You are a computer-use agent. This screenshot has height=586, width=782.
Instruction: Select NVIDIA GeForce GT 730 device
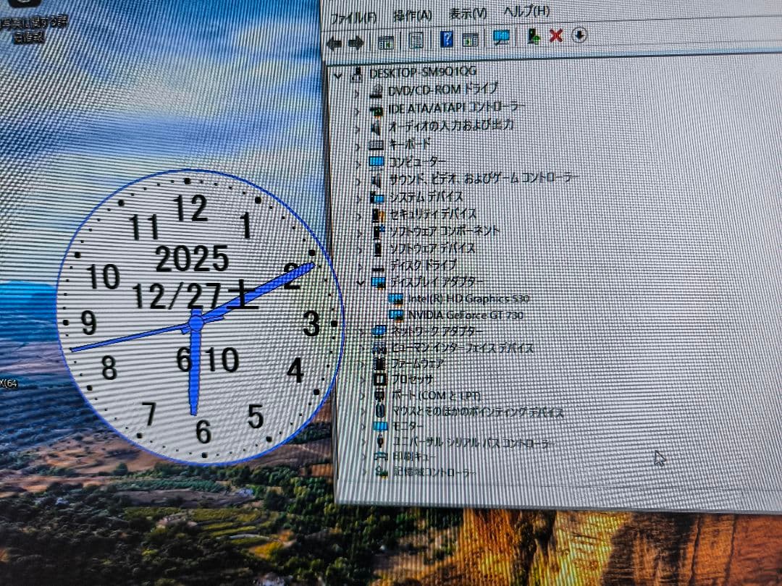pyautogui.click(x=465, y=315)
